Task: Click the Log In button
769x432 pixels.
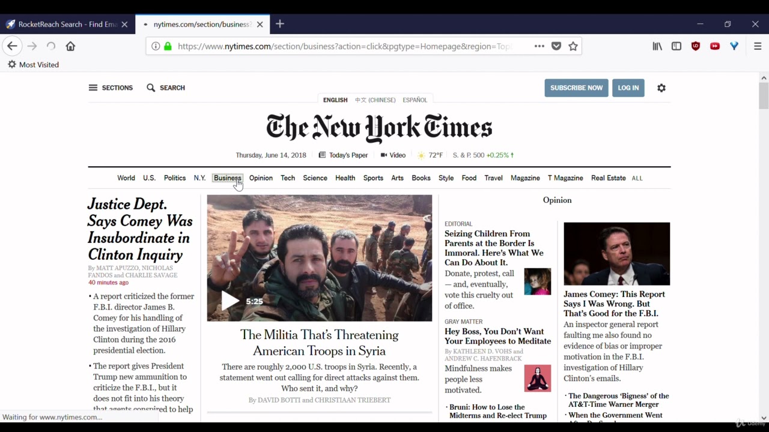Action: click(628, 88)
